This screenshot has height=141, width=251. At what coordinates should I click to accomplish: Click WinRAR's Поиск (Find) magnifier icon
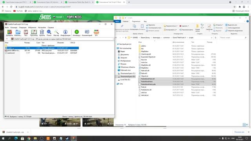pos(49,33)
